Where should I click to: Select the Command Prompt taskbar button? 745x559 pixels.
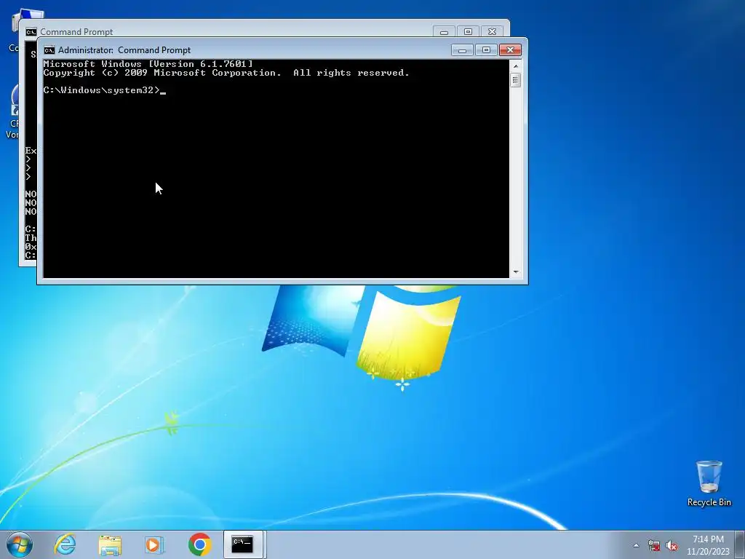pos(243,544)
